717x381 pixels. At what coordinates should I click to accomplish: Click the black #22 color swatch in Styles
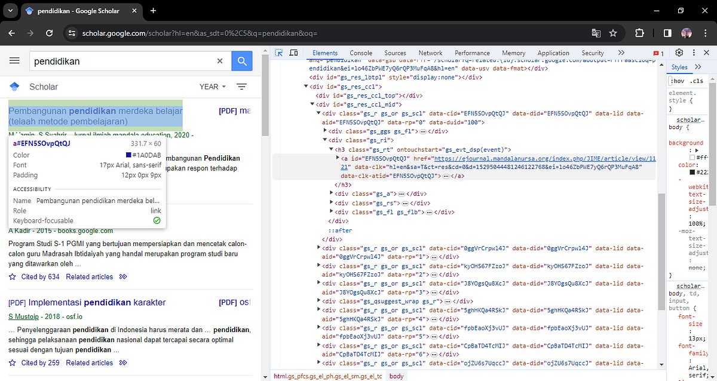tap(693, 171)
